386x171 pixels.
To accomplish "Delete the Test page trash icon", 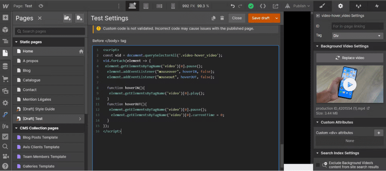I will (222, 18).
